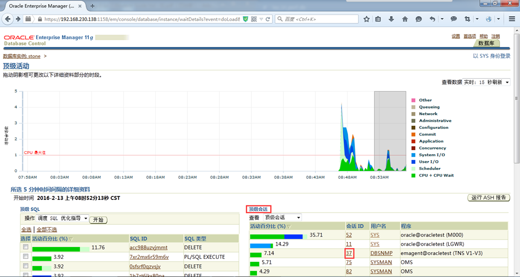
Task: Open the downloads arrow icon
Action: 392,19
